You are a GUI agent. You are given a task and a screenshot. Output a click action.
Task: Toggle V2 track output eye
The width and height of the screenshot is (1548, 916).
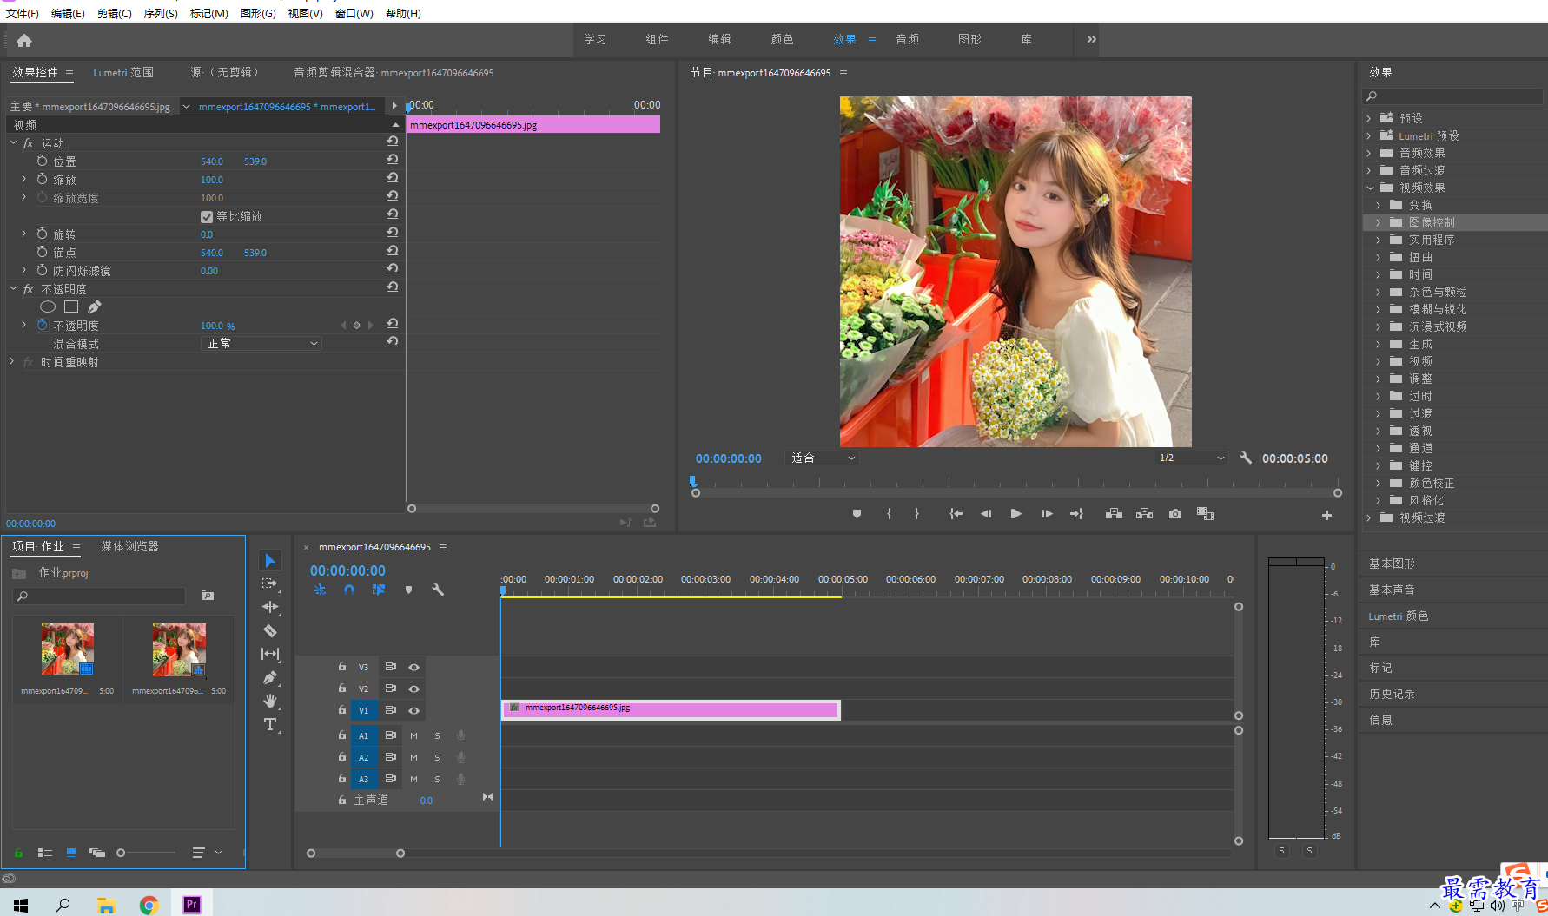414,689
